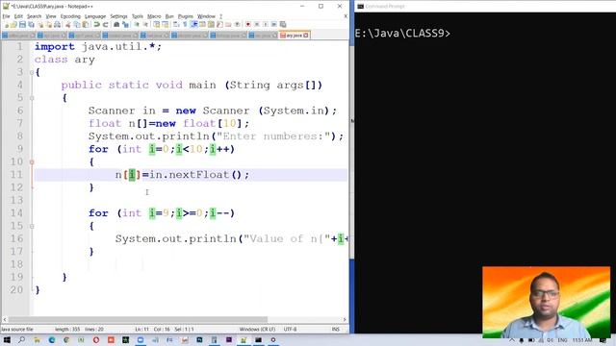The width and height of the screenshot is (616, 346).
Task: Open the File menu
Action: coord(6,16)
